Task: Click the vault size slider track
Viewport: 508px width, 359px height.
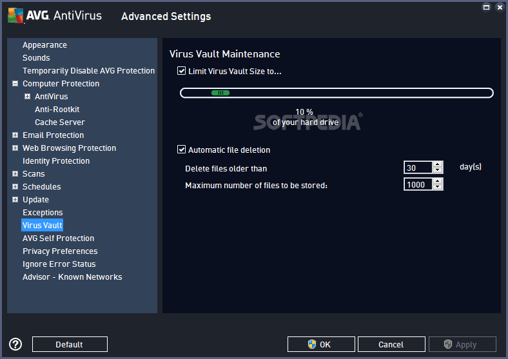Action: [337, 93]
